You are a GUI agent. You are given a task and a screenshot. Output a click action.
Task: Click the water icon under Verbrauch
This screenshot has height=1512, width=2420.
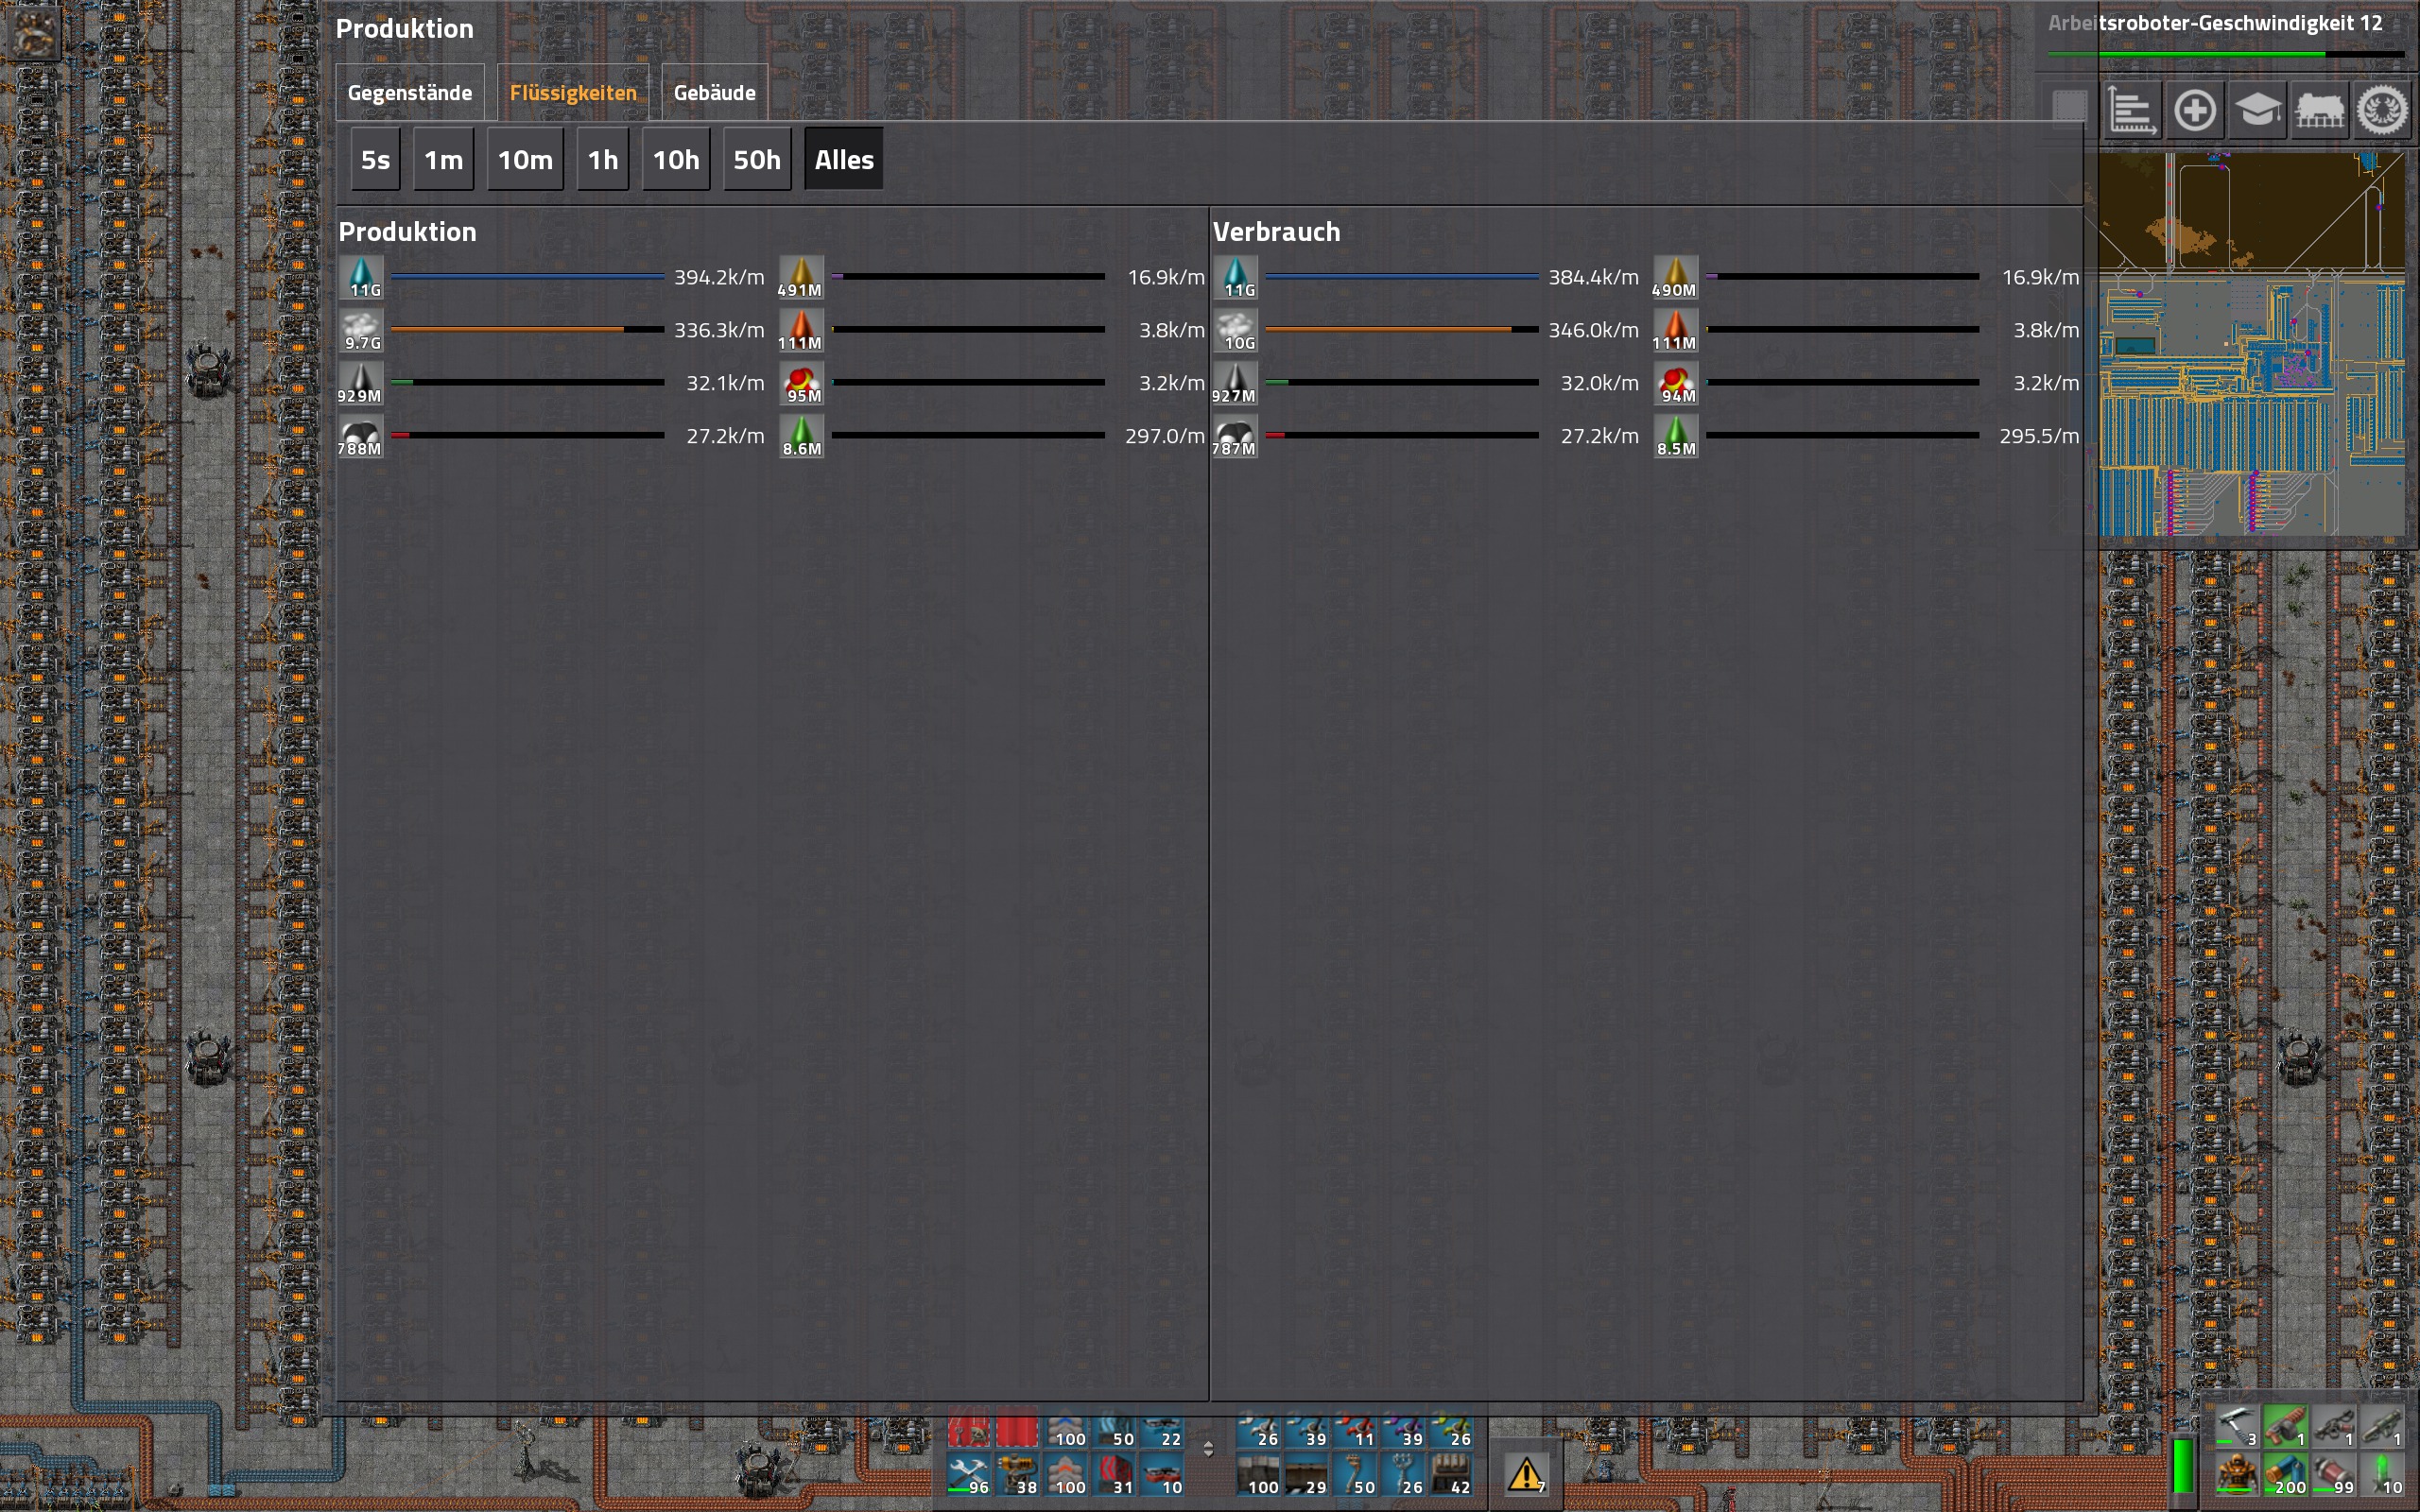1236,277
